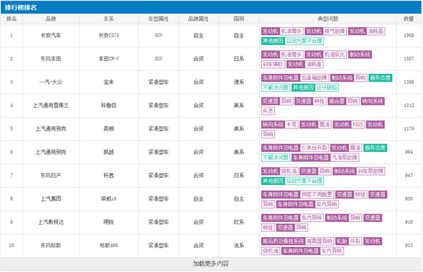This screenshot has width=423, height=272.
Task: Open the 轩逸 car series
Action: (108, 175)
